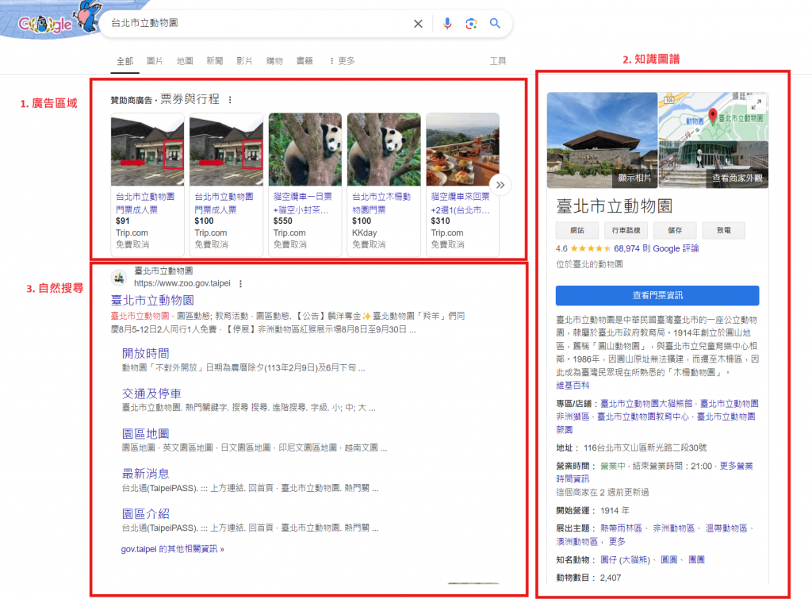Click the zoo.gov.taipei site favicon
The height and width of the screenshot is (599, 812).
point(119,278)
